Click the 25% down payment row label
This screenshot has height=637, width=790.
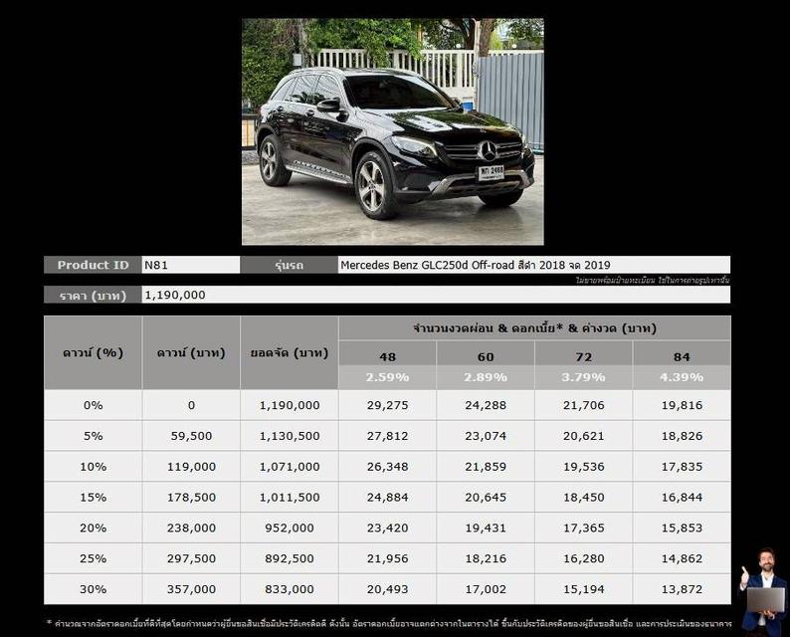pyautogui.click(x=93, y=558)
